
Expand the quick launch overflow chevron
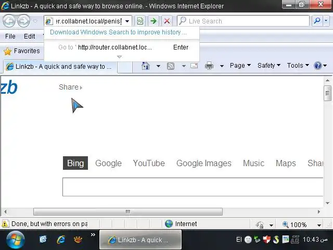tap(93, 235)
